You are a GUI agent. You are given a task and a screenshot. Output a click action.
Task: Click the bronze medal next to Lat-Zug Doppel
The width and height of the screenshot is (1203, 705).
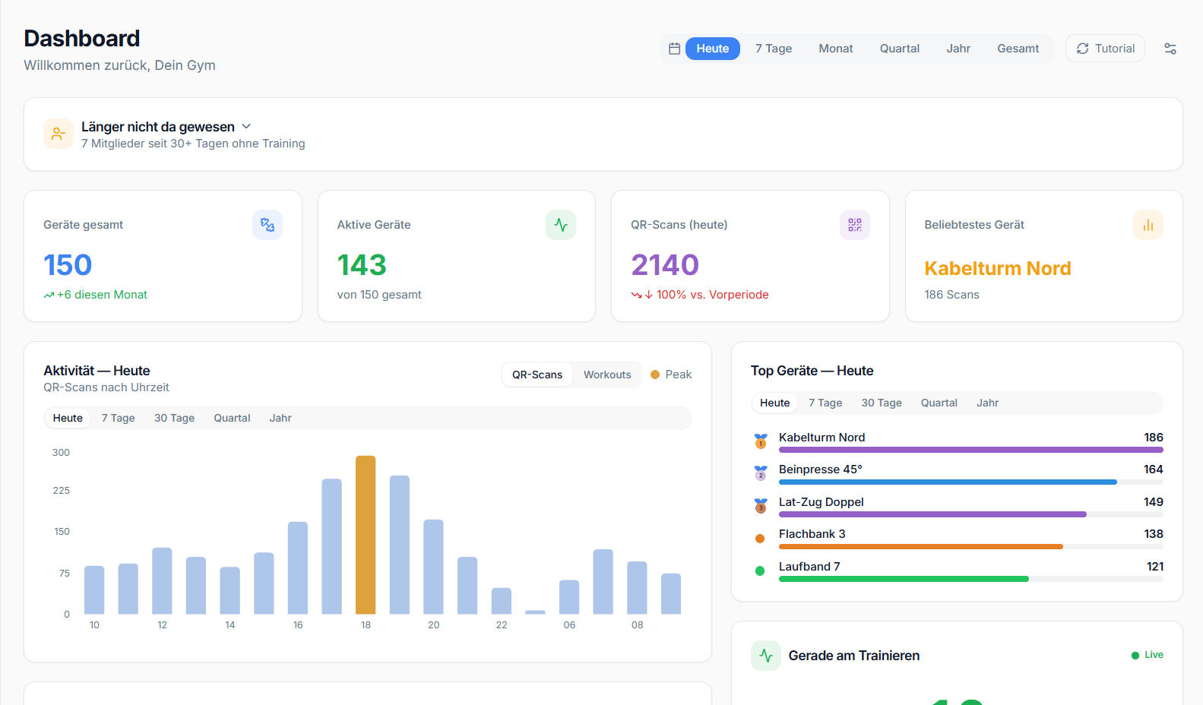761,505
